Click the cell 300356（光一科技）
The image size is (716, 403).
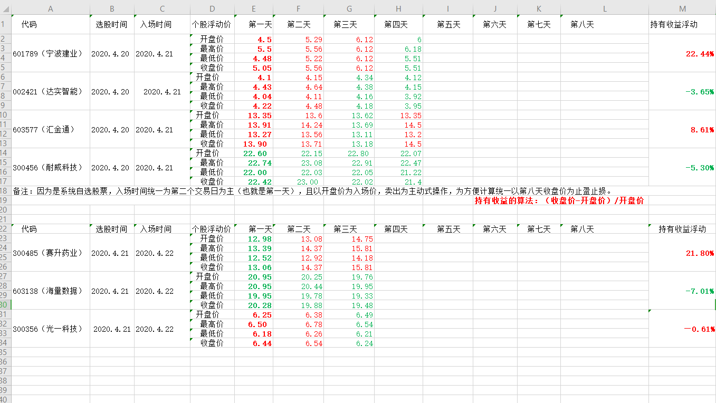click(x=51, y=329)
